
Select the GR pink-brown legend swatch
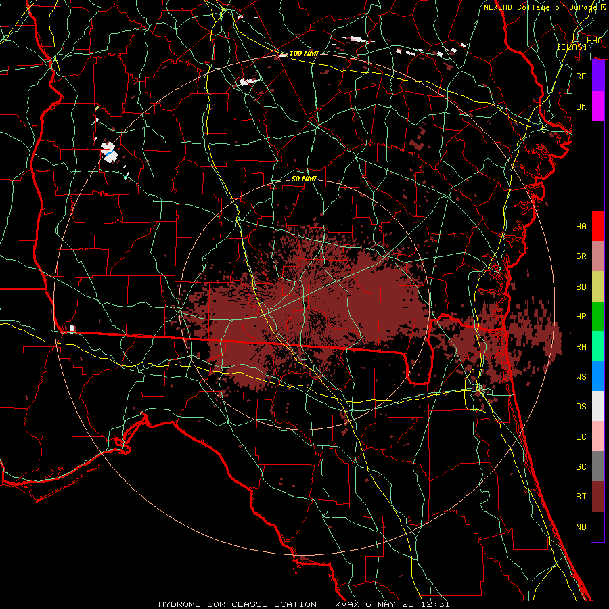[597, 256]
